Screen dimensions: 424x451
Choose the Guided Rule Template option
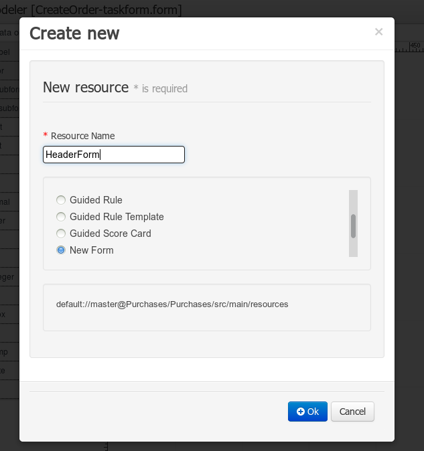[61, 217]
